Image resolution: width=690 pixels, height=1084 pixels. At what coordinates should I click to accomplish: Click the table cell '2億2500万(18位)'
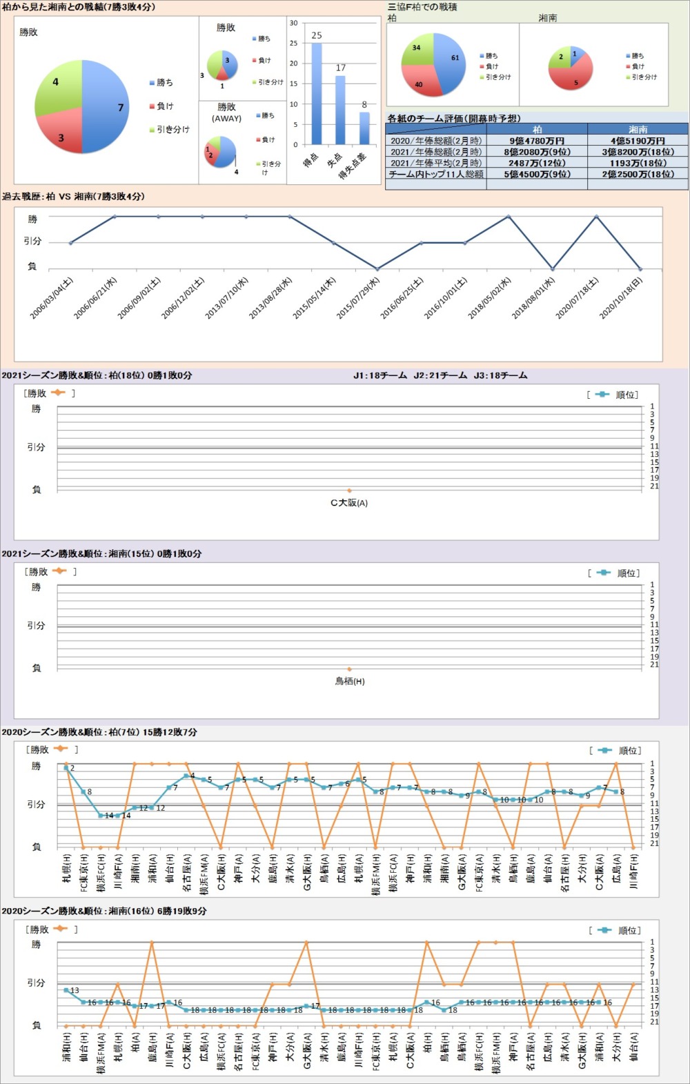point(638,174)
